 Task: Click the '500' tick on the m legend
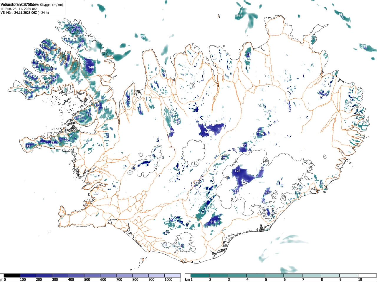(x=87, y=280)
